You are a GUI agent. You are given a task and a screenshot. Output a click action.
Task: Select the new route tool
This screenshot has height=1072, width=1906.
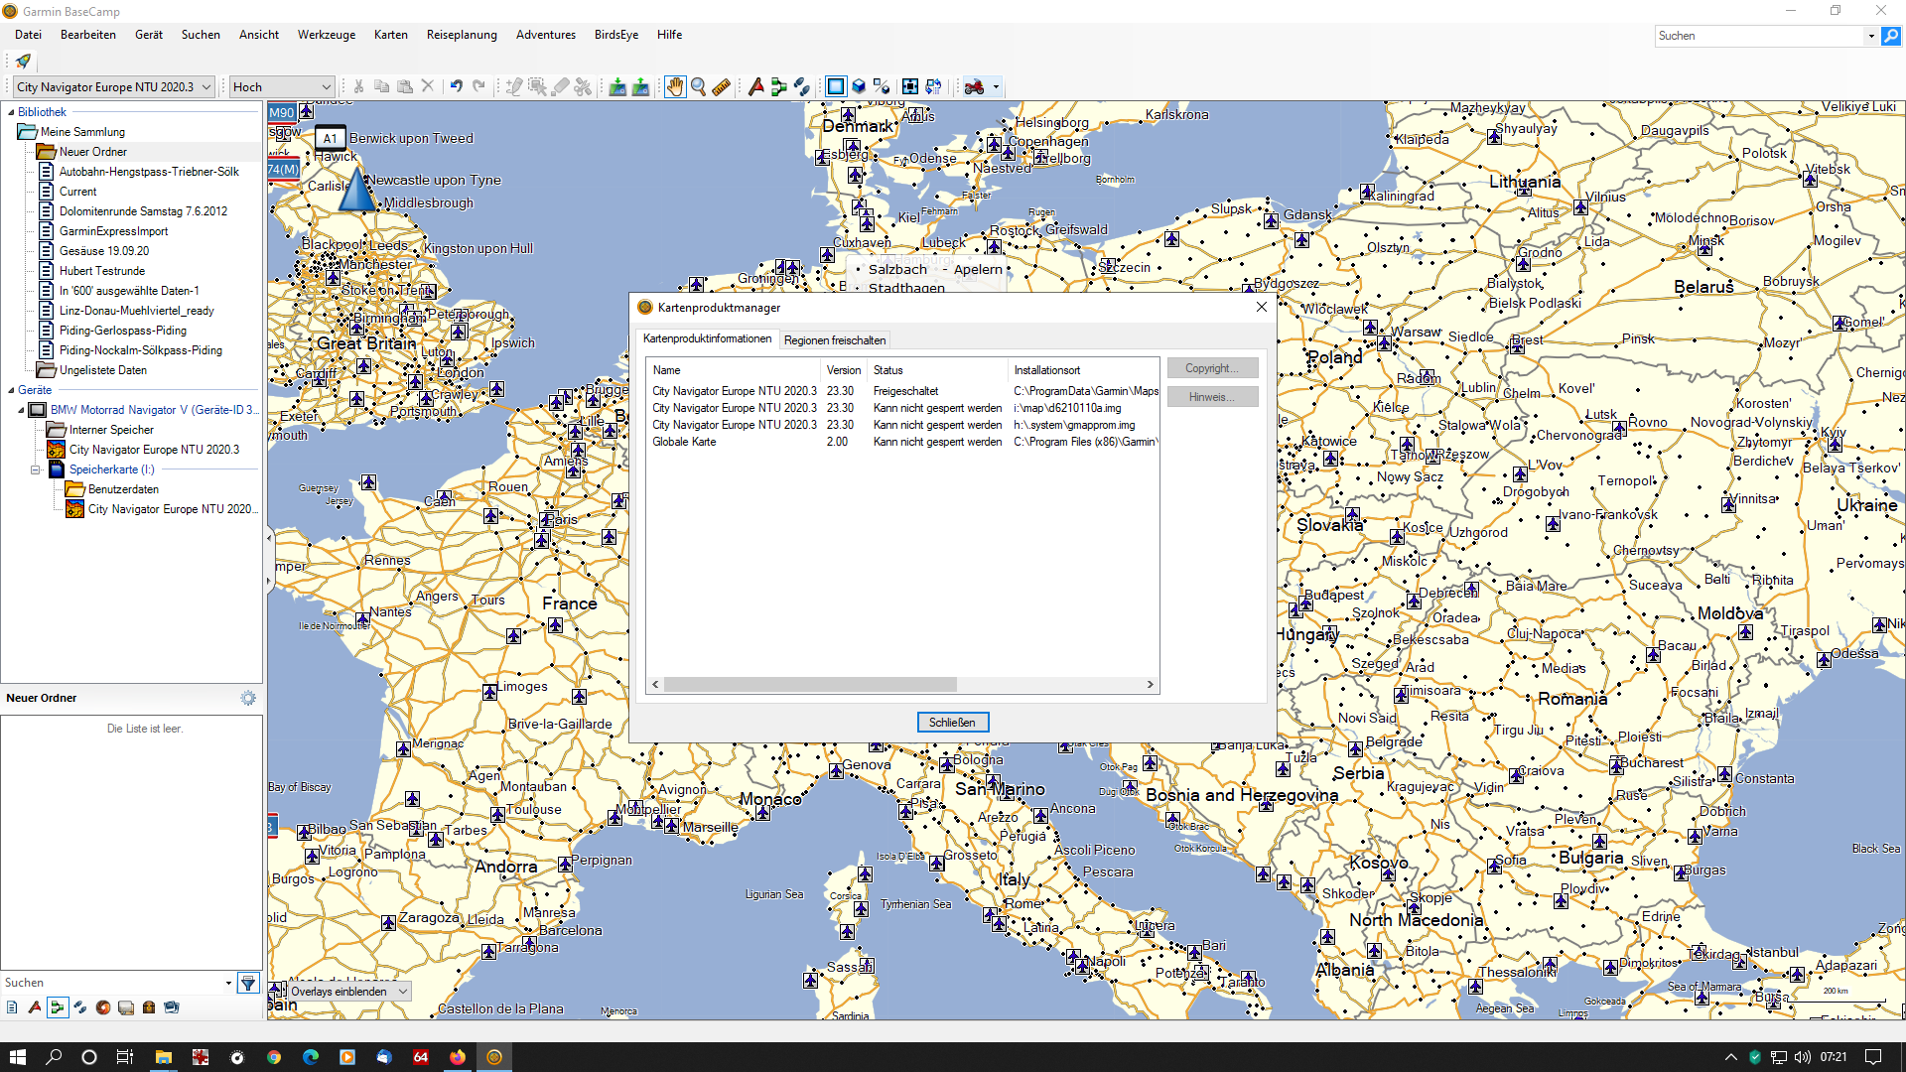[x=779, y=87]
